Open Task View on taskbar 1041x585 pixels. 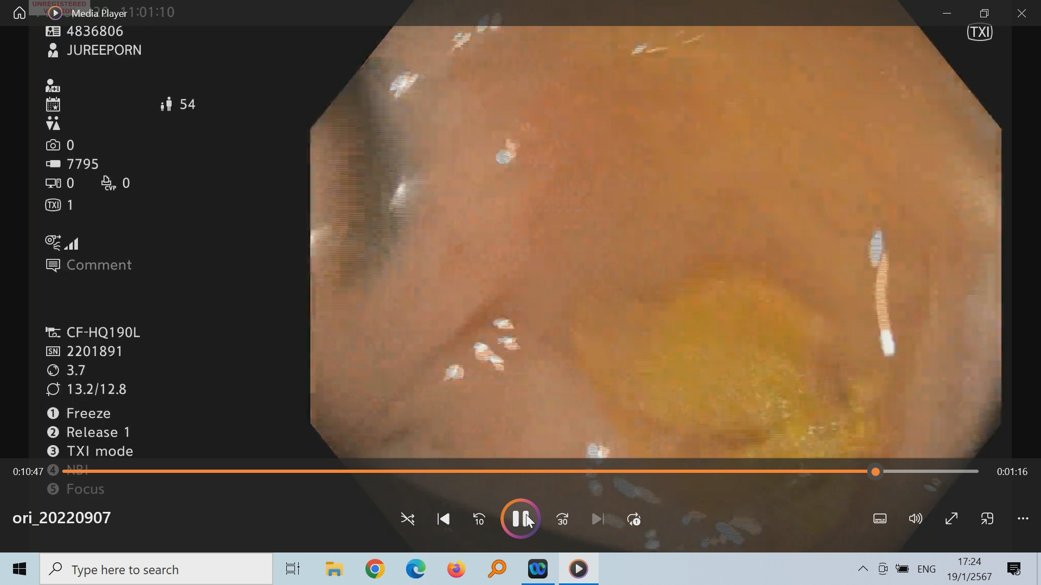[x=293, y=569]
